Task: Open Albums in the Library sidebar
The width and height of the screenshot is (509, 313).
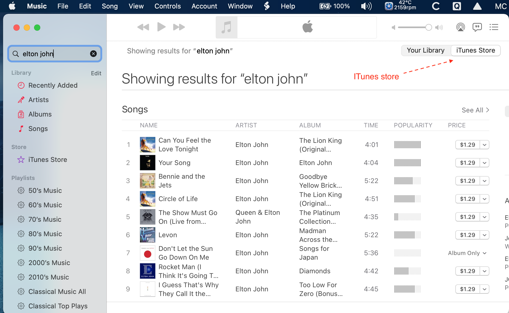Action: point(40,114)
